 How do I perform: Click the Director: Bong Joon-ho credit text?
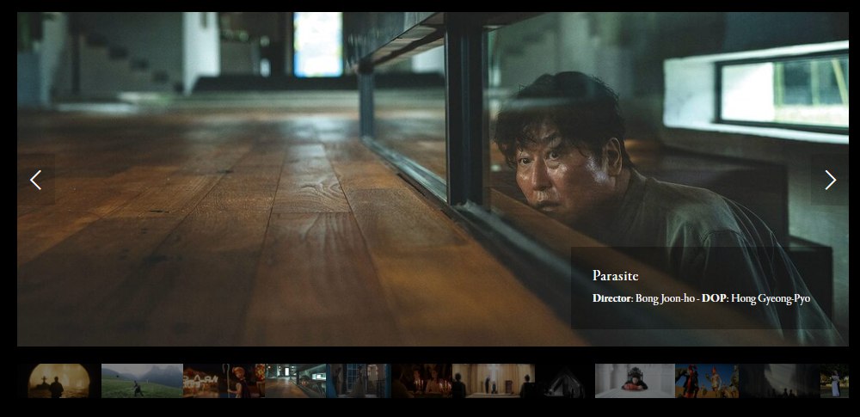click(644, 298)
